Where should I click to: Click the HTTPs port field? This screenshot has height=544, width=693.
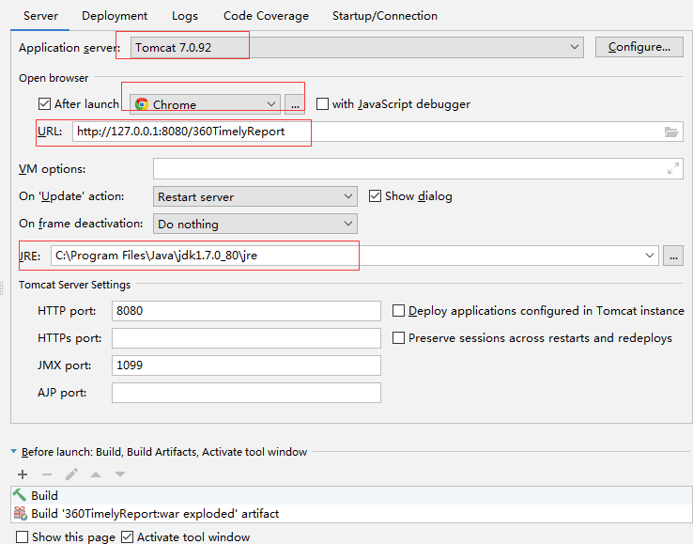[x=246, y=338]
